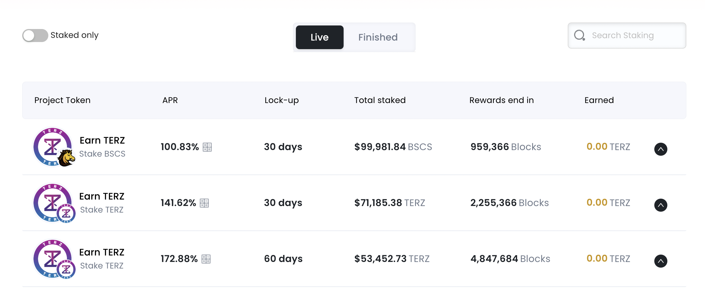Switch to the Finished tab

click(x=378, y=37)
